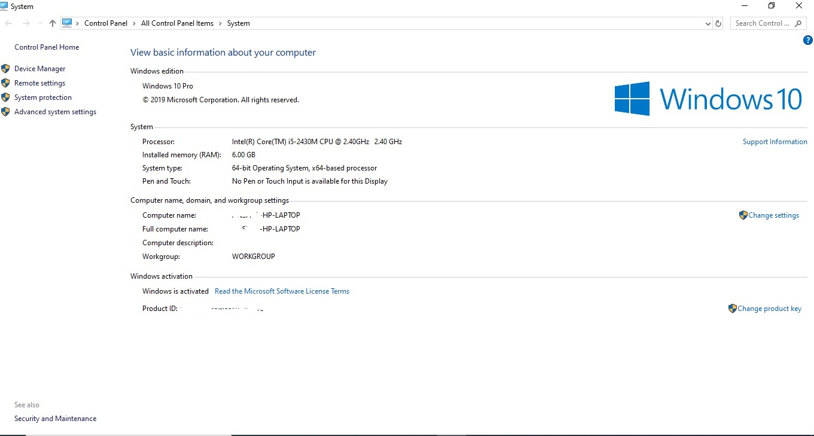Click the shield icon beside Remote settings
Screen dimensions: 814x436
[5, 83]
